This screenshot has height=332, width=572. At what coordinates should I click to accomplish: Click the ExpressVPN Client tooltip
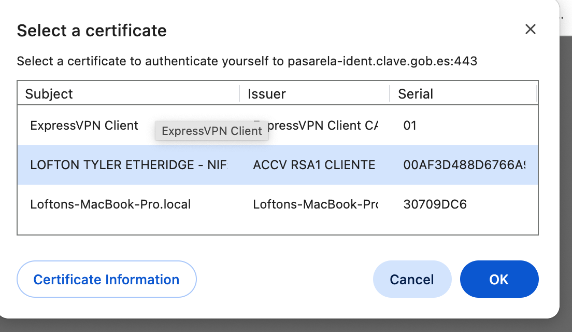pos(212,131)
